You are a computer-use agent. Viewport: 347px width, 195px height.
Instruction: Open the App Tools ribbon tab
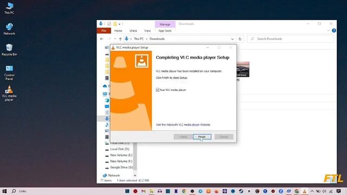tap(165, 31)
